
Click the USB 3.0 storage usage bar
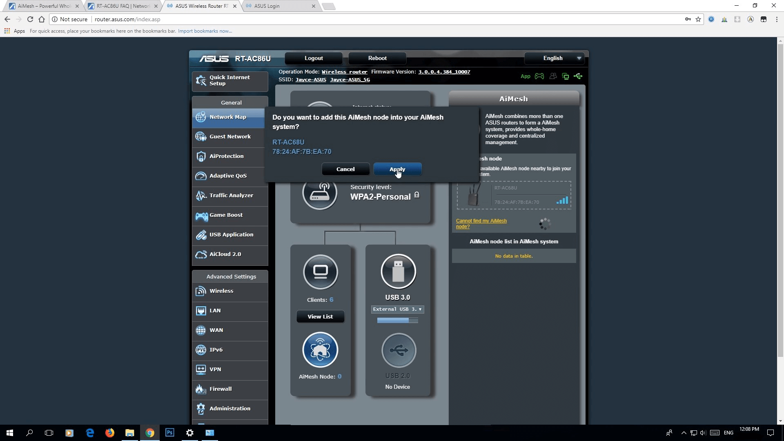pos(397,321)
